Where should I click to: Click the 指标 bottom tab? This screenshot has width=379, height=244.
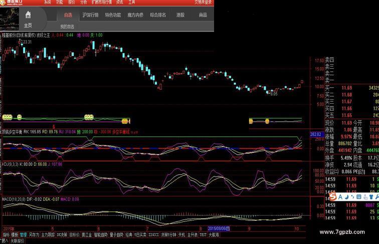[7, 234]
